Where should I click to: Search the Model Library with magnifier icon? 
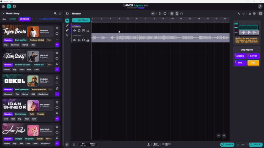[x=56, y=13]
